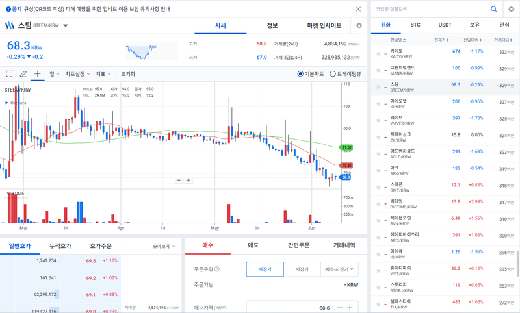This screenshot has width=520, height=313.
Task: Click the coin list scrollbar thumb
Action: pyautogui.click(x=517, y=263)
